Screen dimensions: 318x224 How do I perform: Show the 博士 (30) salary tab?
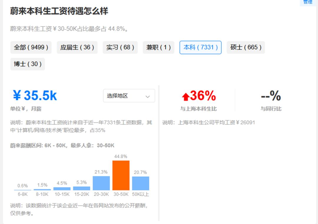[x=28, y=64]
